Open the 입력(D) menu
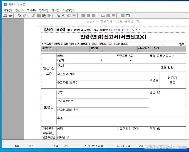This screenshot has width=189, height=152. (x=43, y=10)
